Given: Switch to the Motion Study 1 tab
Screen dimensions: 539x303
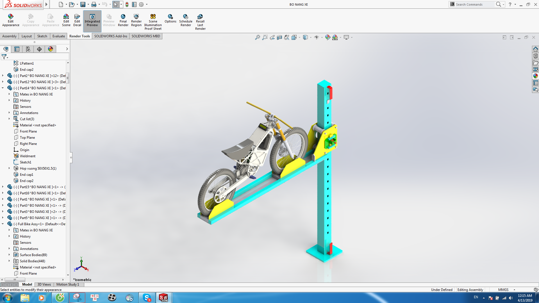Looking at the screenshot, I should [x=68, y=284].
